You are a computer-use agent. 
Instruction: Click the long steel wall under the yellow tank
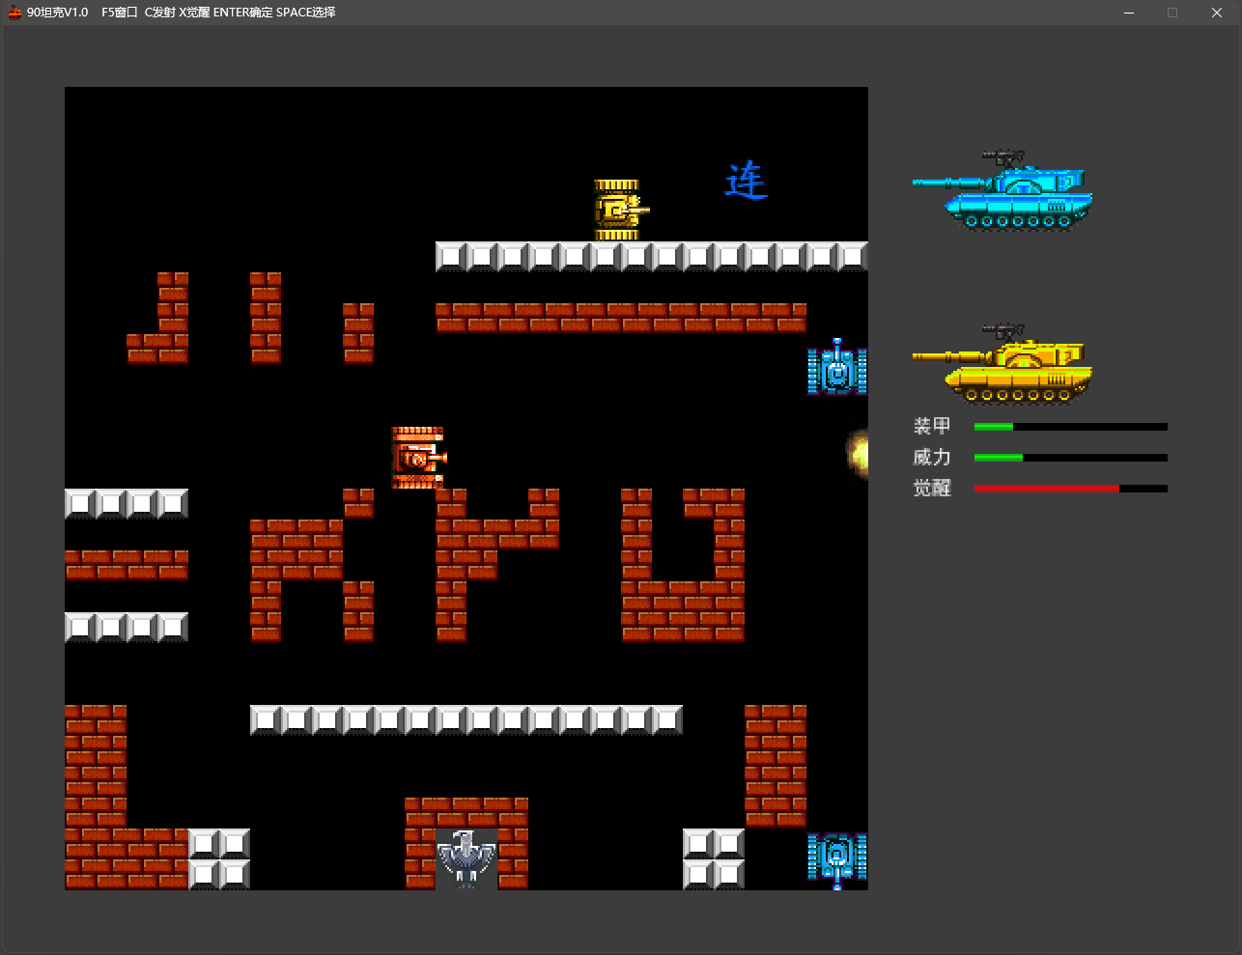(652, 256)
